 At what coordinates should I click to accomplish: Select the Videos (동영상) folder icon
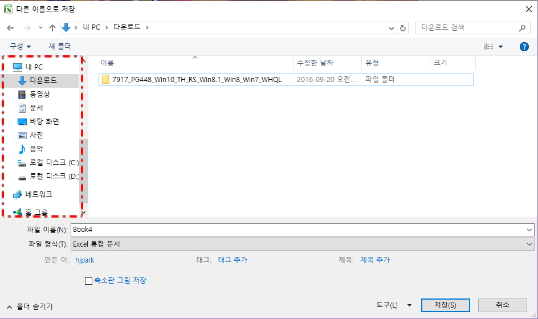tap(22, 95)
